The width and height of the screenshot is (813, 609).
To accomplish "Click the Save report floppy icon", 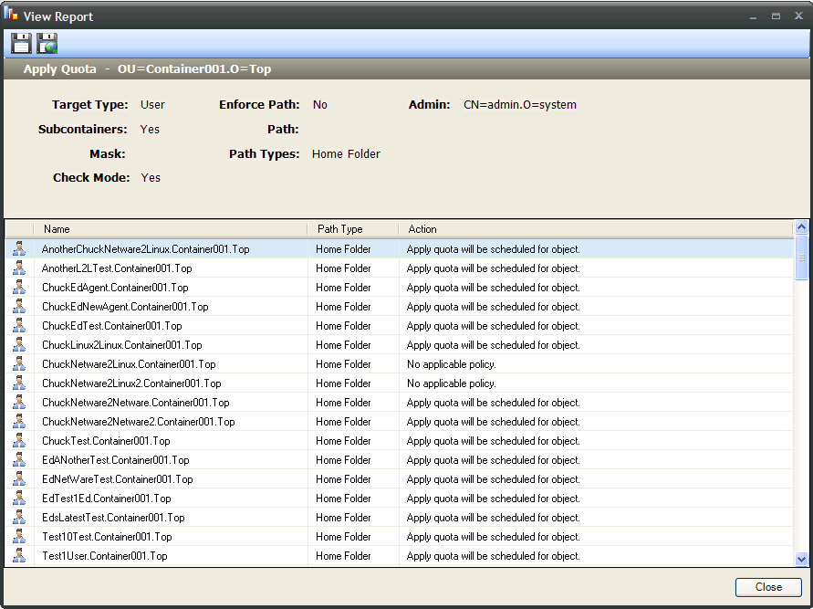I will pos(21,44).
